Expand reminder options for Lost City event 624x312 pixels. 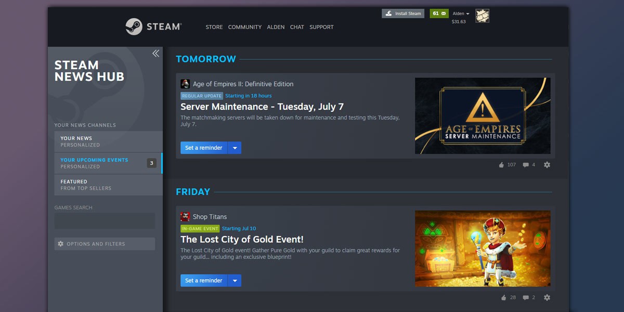pyautogui.click(x=235, y=280)
